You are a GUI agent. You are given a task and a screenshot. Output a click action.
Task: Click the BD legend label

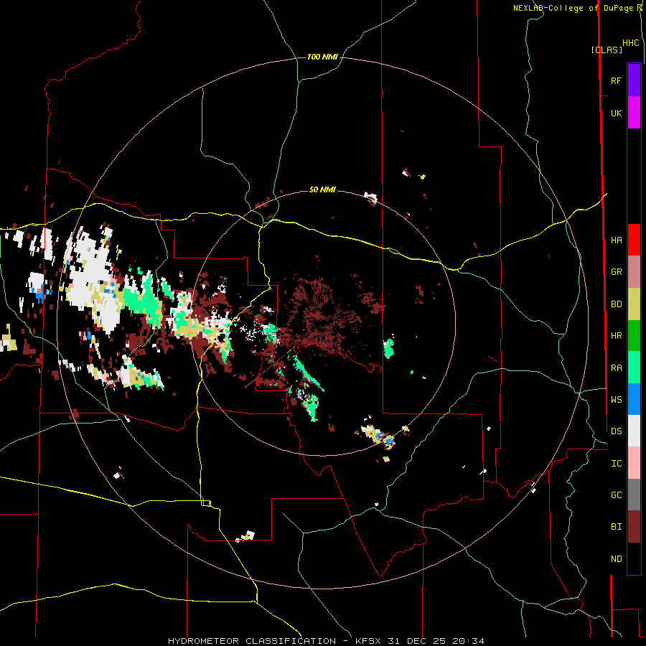[x=616, y=304]
